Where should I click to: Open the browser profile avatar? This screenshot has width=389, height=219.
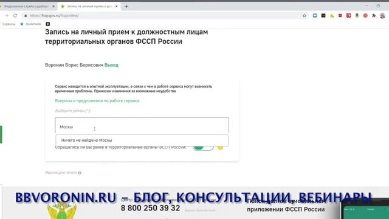click(x=382, y=15)
